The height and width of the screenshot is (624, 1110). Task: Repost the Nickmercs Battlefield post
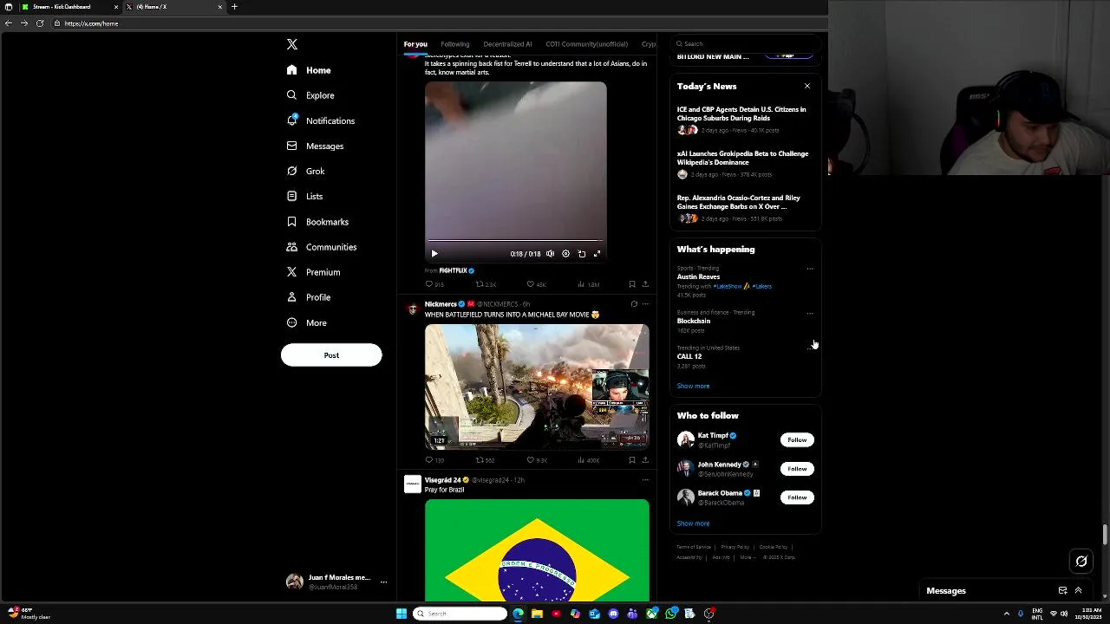click(x=486, y=460)
